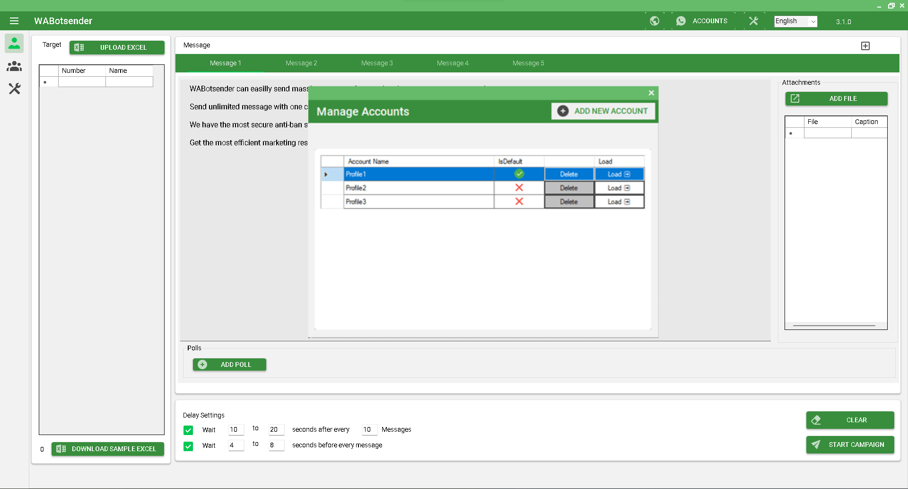Switch to the Message 5 tab
Screen dimensions: 908x489
coord(528,63)
